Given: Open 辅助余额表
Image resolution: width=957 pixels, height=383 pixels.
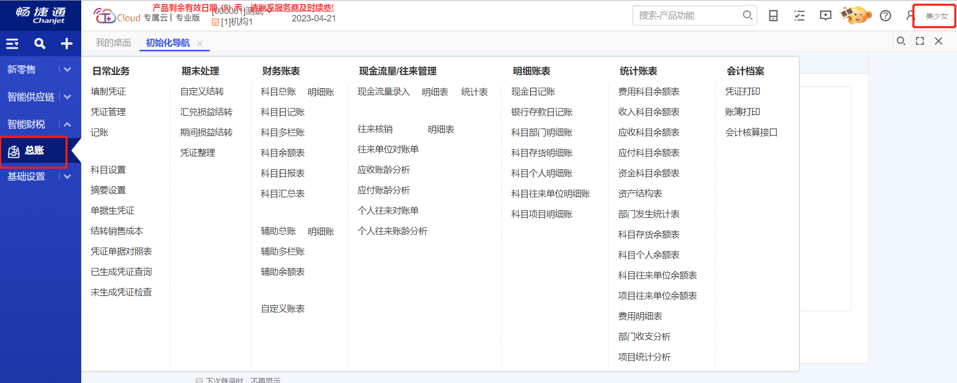Looking at the screenshot, I should [x=283, y=272].
